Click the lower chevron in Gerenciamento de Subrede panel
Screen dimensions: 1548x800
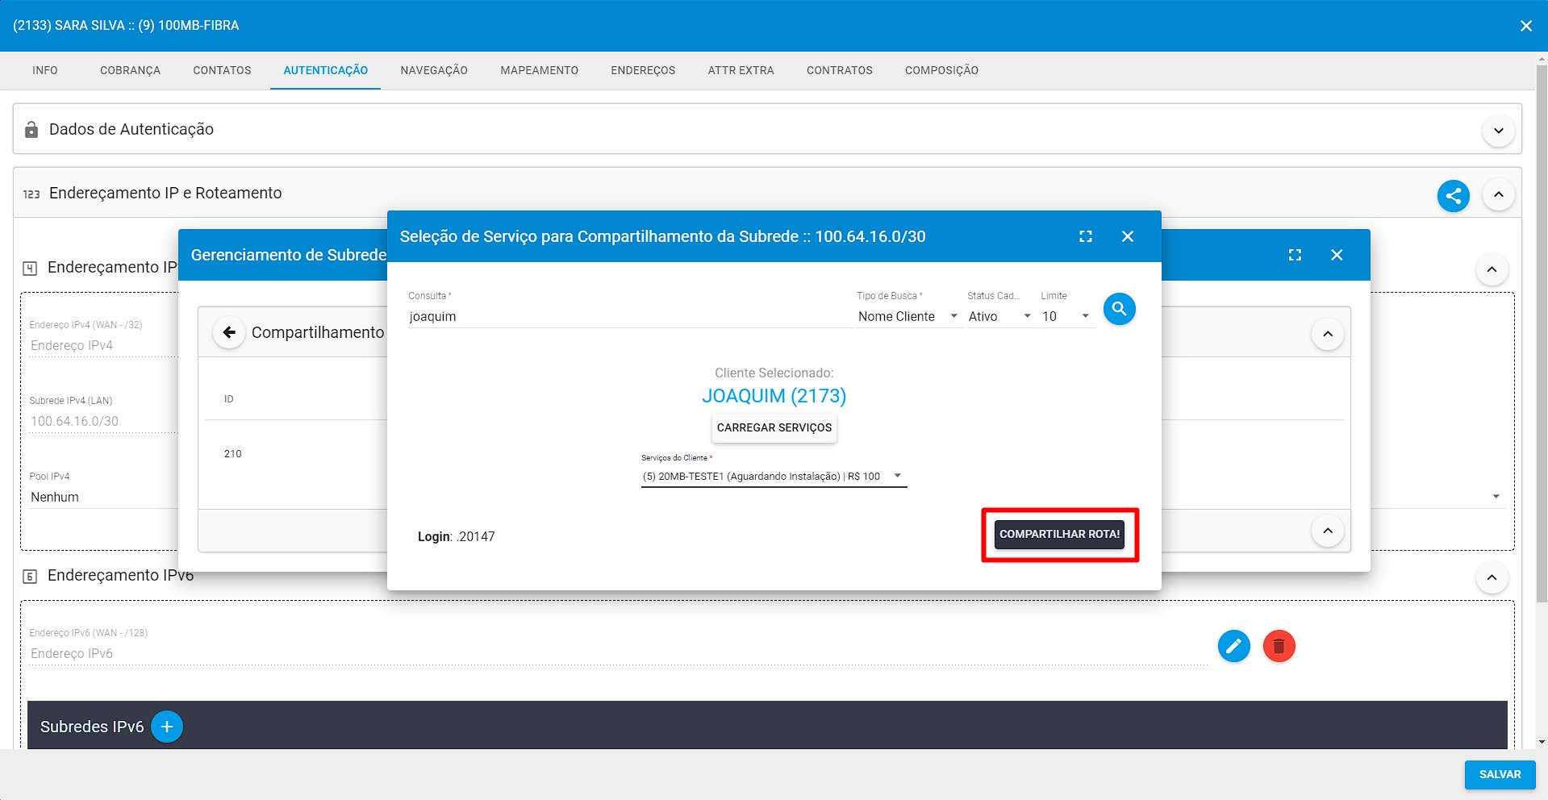(1327, 531)
